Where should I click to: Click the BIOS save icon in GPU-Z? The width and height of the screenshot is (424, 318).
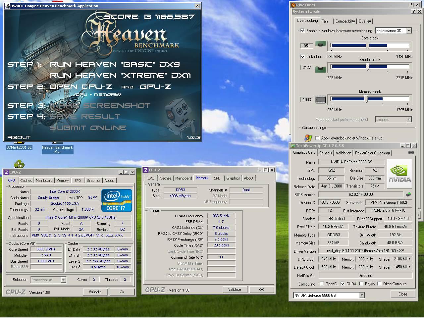coord(408,194)
